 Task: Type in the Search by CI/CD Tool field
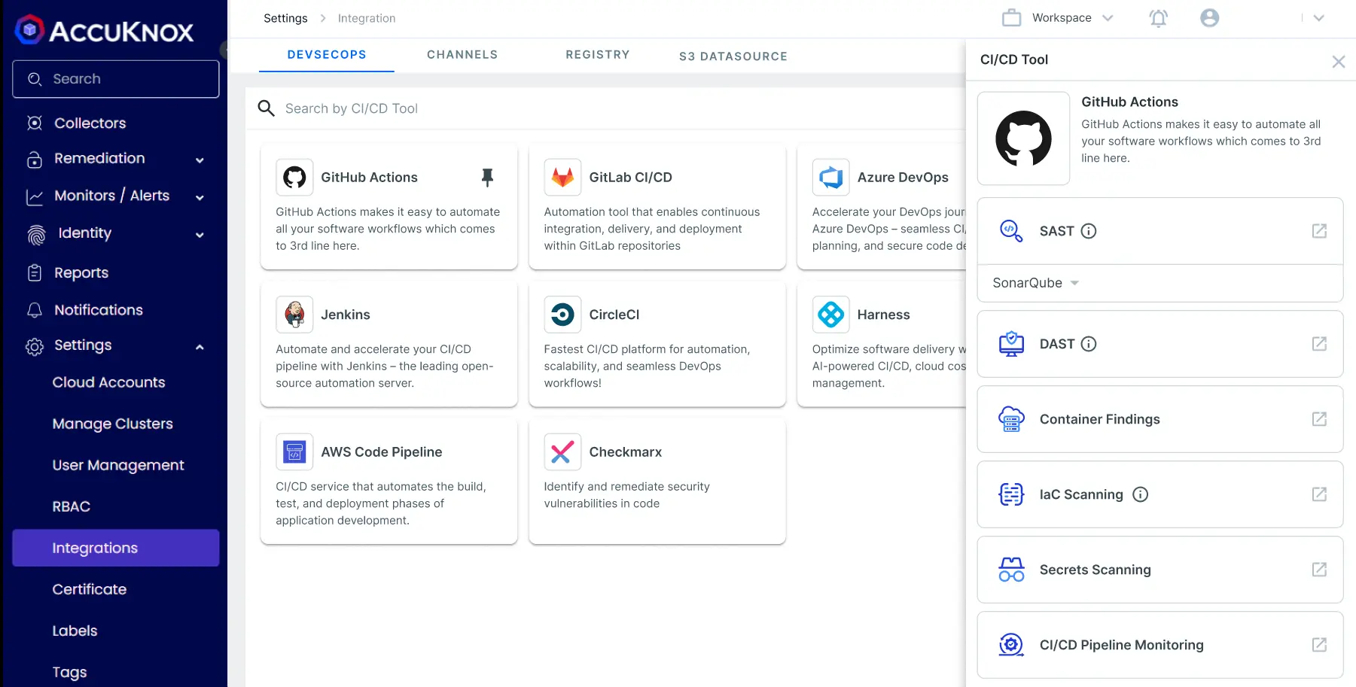click(x=452, y=108)
